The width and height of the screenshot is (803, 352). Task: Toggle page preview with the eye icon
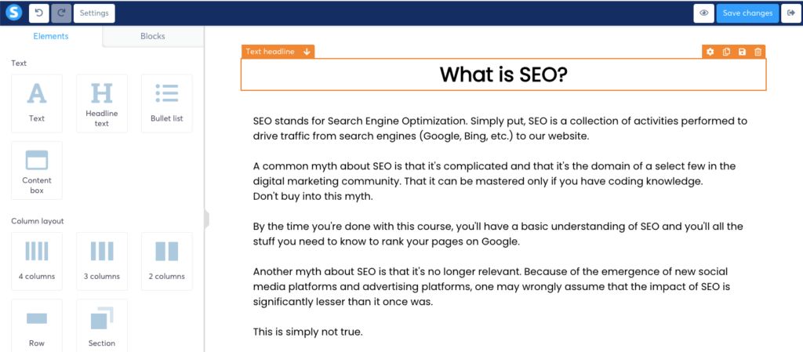pyautogui.click(x=703, y=13)
